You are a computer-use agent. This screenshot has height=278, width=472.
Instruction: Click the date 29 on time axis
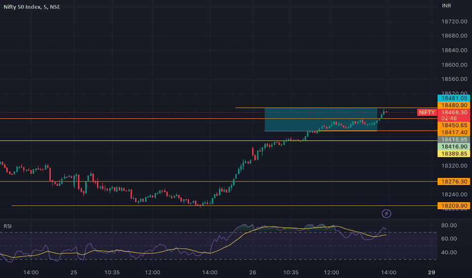431,272
